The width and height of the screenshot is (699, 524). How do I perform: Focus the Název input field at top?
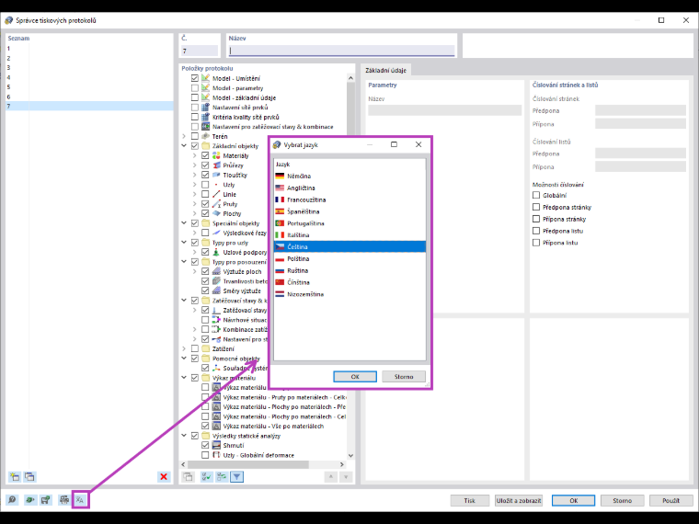[x=341, y=51]
